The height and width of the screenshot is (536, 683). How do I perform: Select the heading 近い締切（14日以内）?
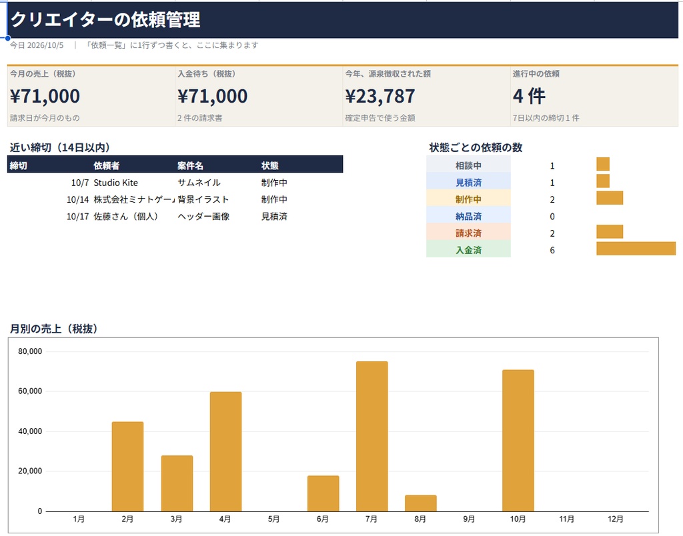tap(59, 147)
